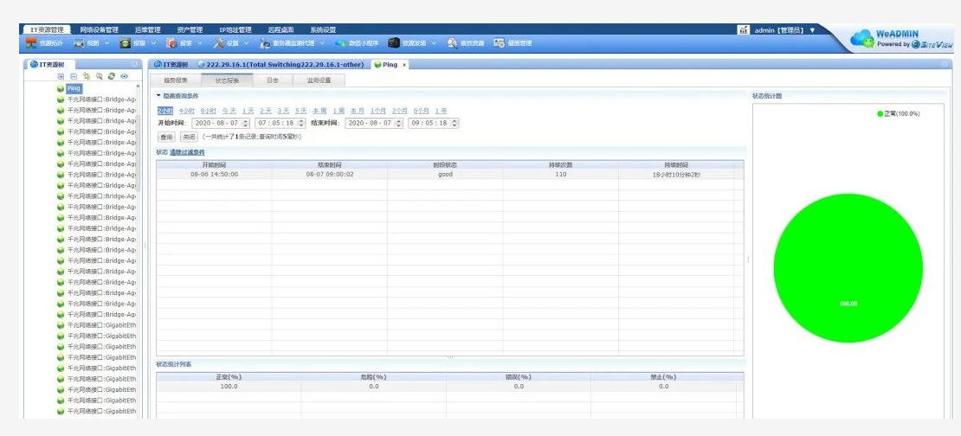Select the 6个月 time range link

pyautogui.click(x=421, y=111)
